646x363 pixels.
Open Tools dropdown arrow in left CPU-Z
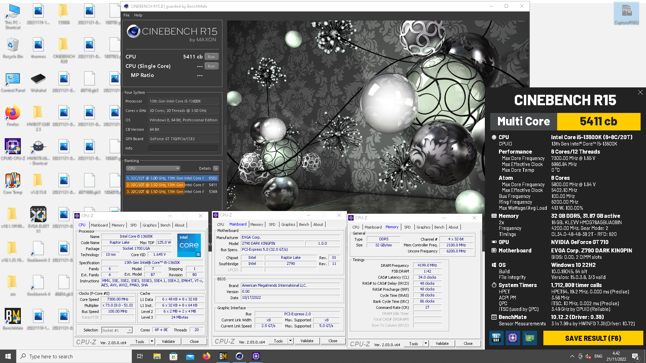[x=152, y=341]
